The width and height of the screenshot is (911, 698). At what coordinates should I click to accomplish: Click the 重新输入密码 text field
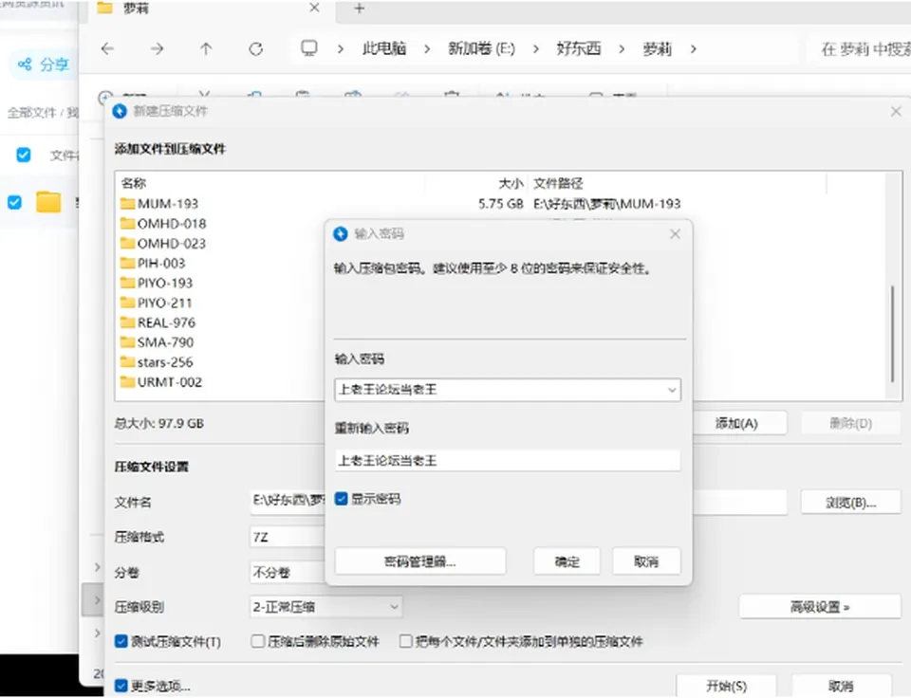tap(507, 461)
